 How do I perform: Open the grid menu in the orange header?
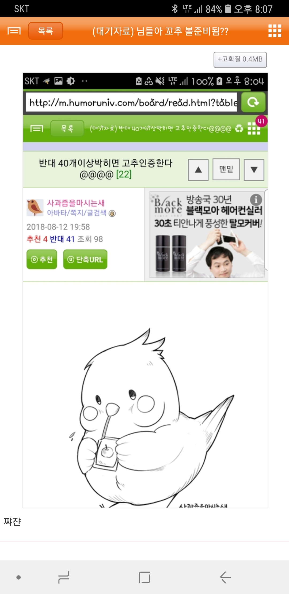click(275, 31)
